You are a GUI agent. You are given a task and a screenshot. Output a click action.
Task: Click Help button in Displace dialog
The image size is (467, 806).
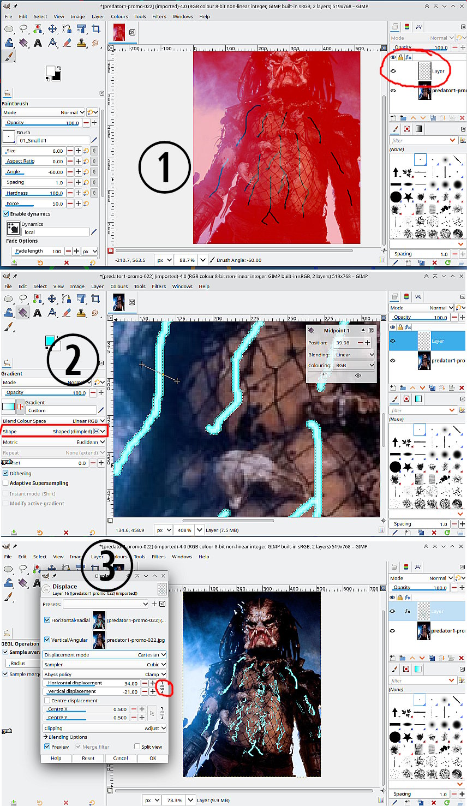(56, 758)
